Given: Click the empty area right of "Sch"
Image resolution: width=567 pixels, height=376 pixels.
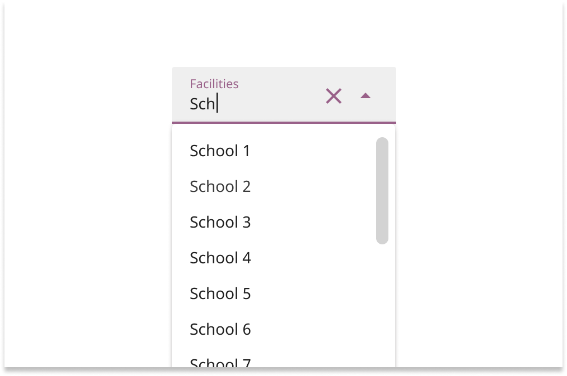Looking at the screenshot, I should coord(268,104).
